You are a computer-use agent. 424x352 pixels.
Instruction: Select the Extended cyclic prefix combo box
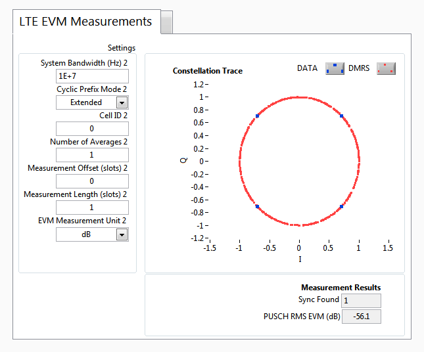coord(86,102)
